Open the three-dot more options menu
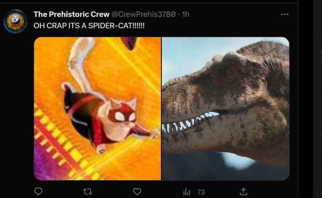The height and width of the screenshot is (198, 322). [x=284, y=14]
